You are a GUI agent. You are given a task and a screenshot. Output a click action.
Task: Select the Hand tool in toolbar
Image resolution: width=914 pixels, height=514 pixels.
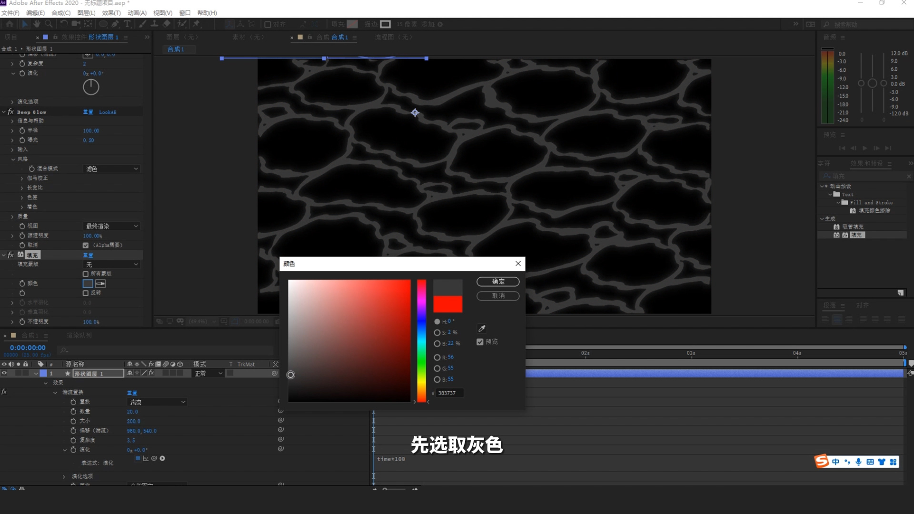point(37,24)
